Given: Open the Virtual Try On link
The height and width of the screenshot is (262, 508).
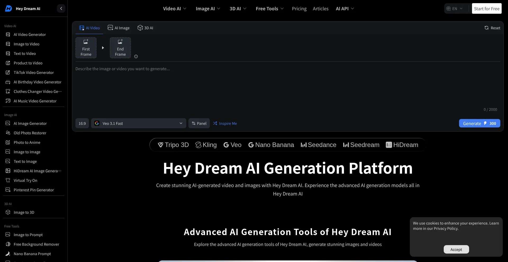Looking at the screenshot, I should tap(25, 180).
